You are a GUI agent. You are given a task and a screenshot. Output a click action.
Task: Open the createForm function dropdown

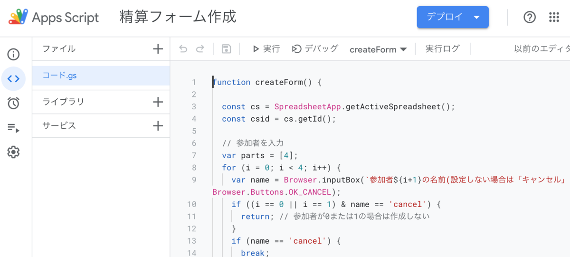tap(378, 49)
